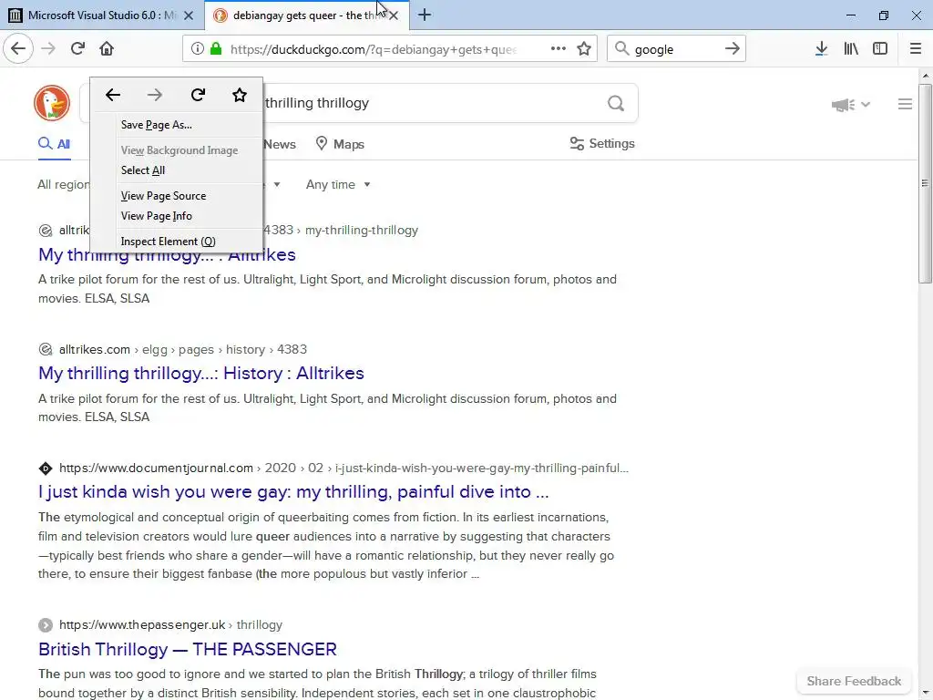Go to the home page icon
This screenshot has width=933, height=700.
click(107, 48)
